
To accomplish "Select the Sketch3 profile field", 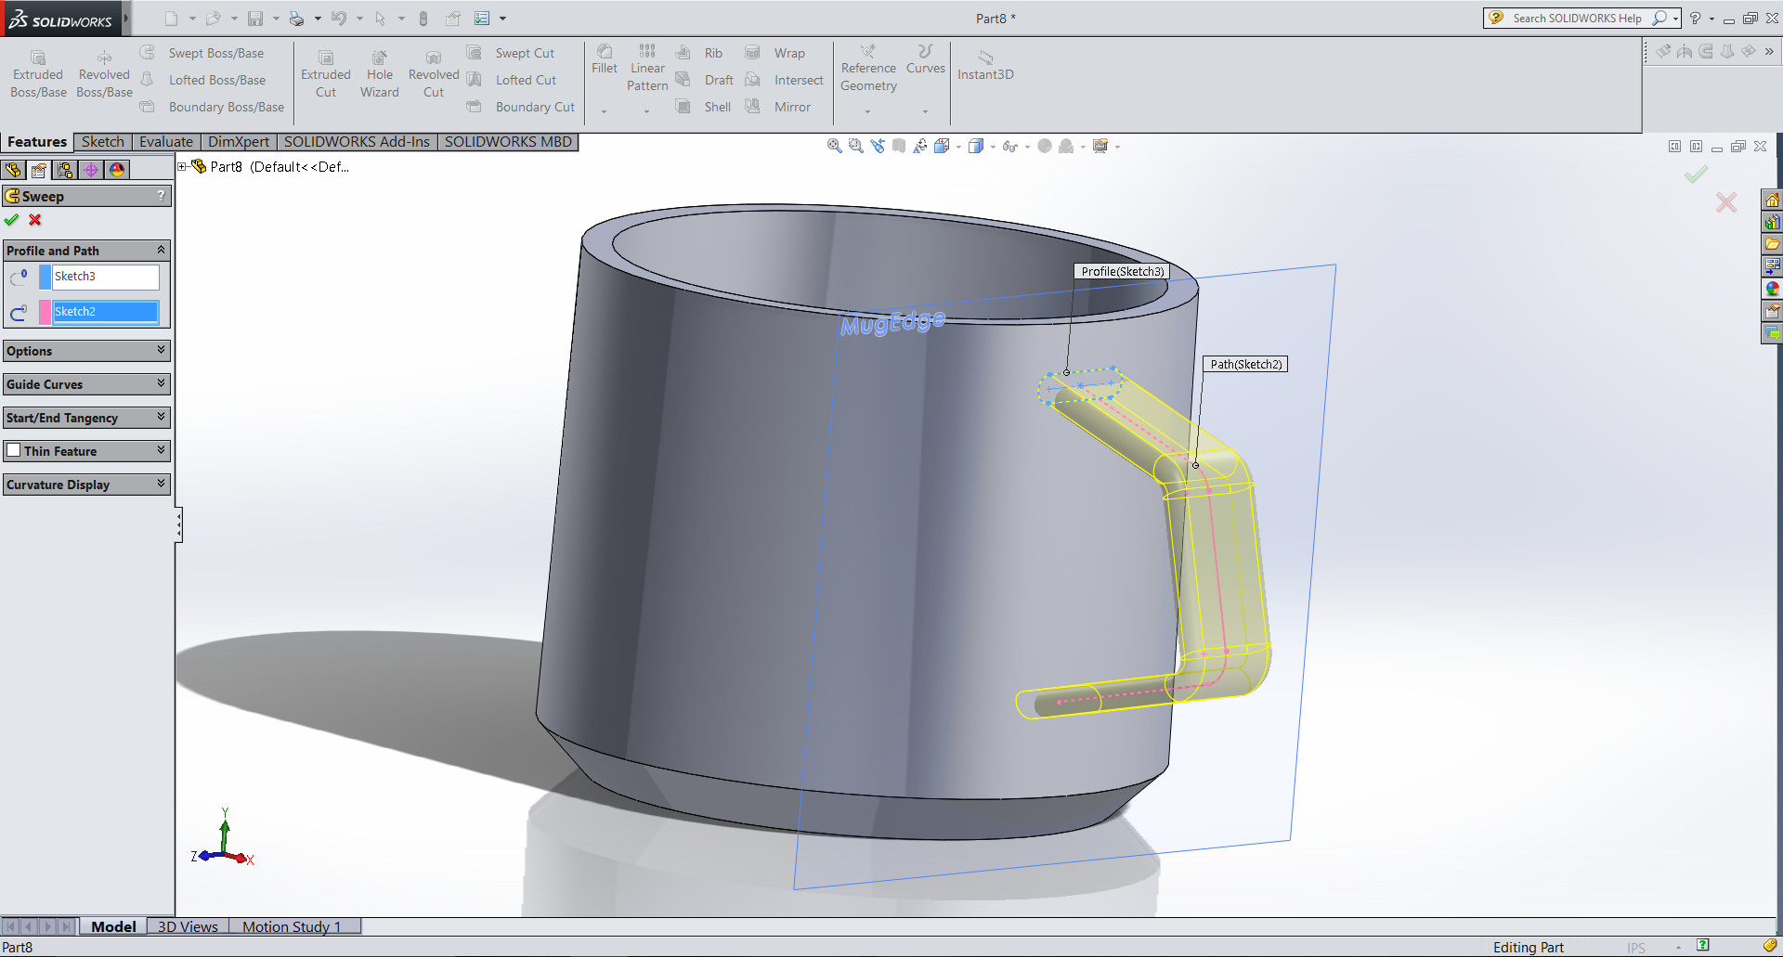I will pos(105,277).
